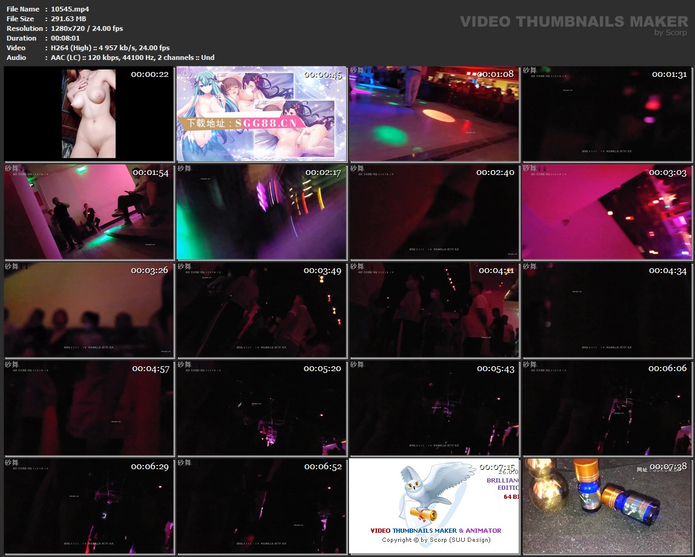695x557 pixels.
Task: Open the thumbnail at 00:01:54
Action: [89, 212]
